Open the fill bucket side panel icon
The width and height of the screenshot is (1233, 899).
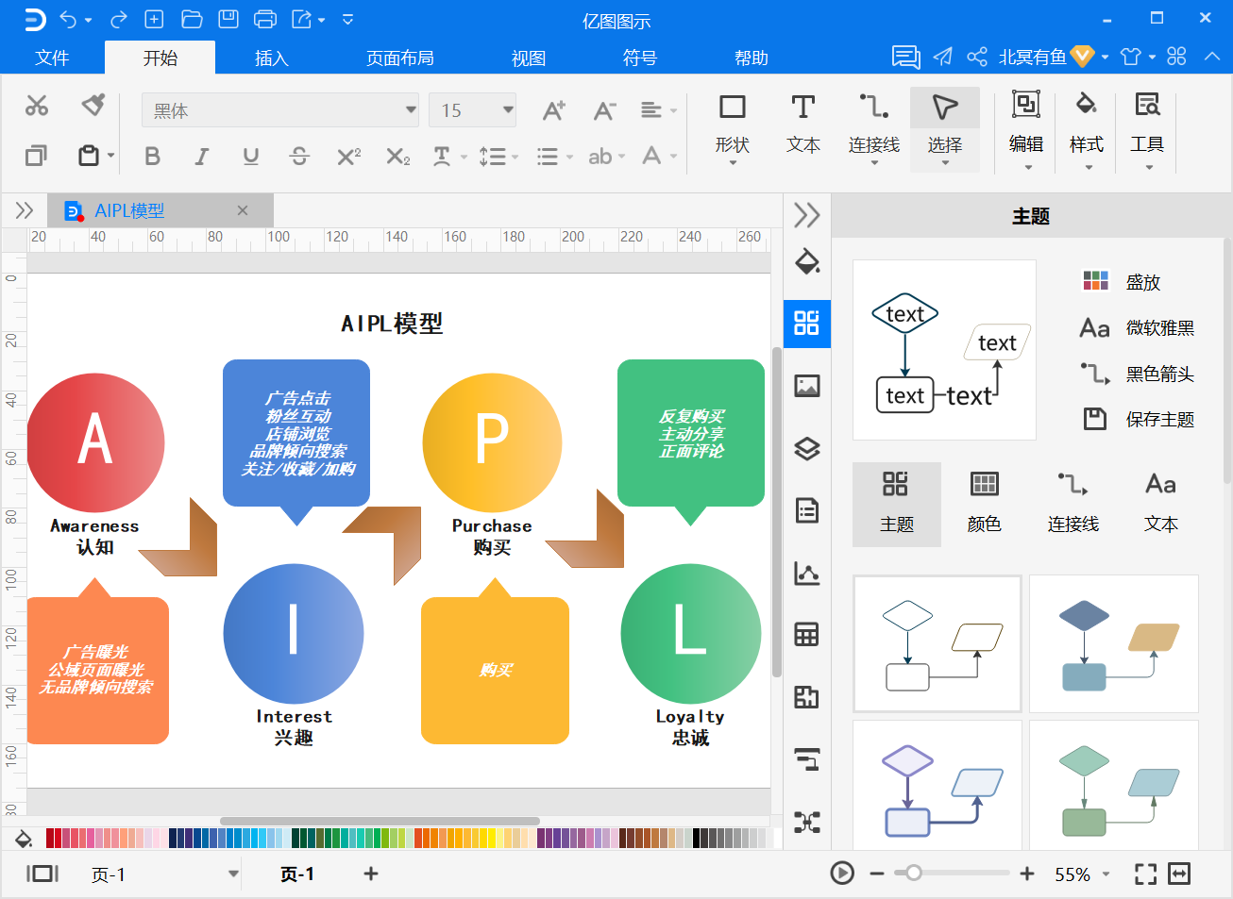807,261
